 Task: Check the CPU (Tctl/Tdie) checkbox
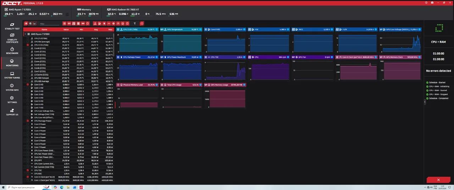(28, 38)
